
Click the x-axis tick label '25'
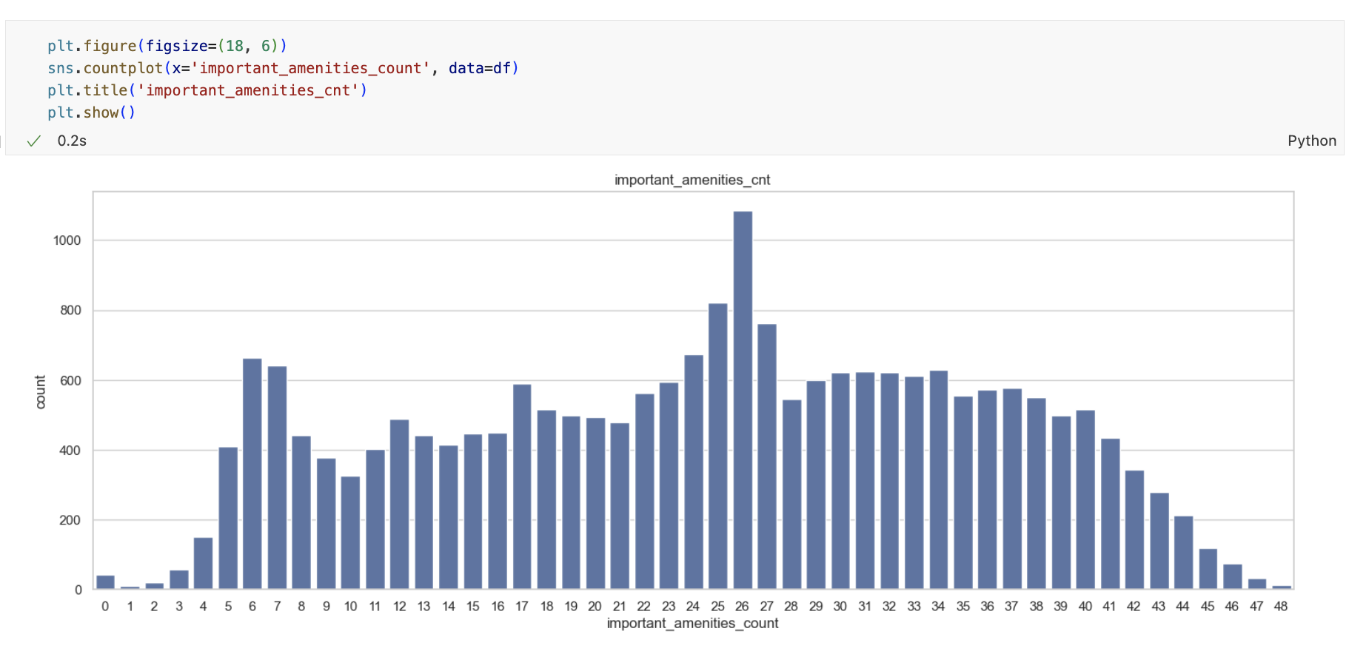pyautogui.click(x=717, y=606)
